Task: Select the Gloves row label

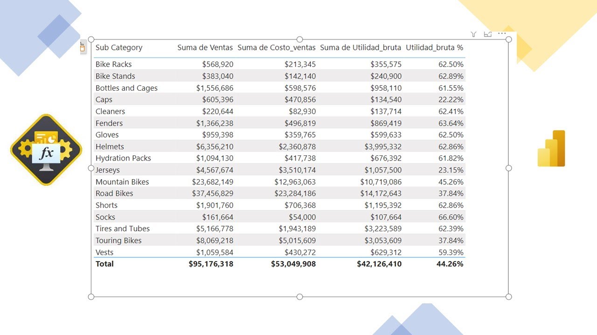Action: click(107, 135)
